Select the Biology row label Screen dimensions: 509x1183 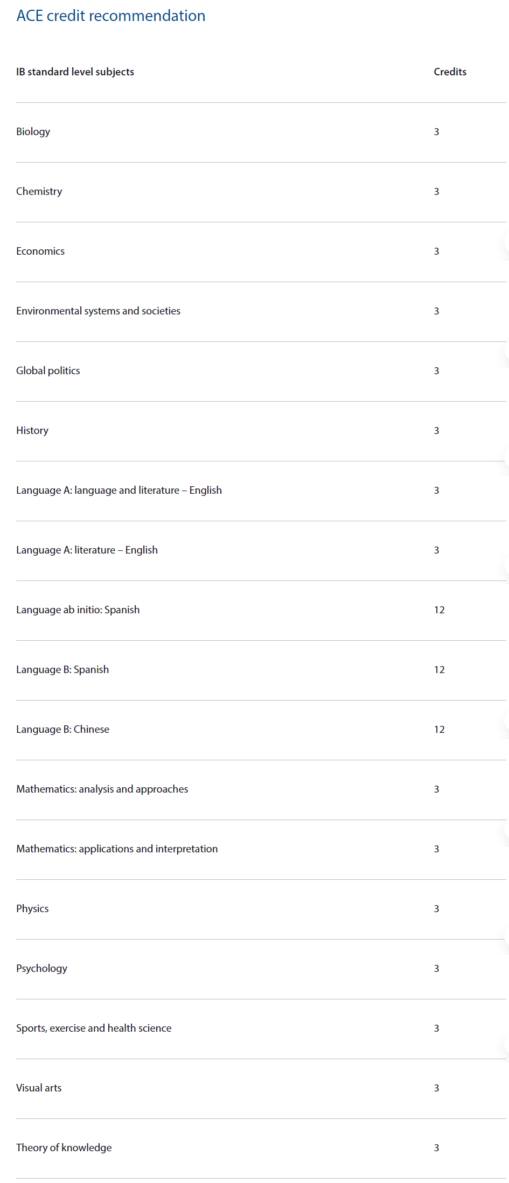(33, 132)
